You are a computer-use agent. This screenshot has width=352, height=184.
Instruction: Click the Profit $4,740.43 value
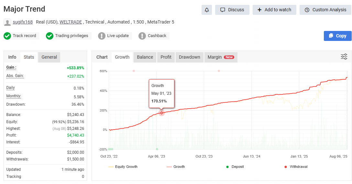(x=75, y=135)
